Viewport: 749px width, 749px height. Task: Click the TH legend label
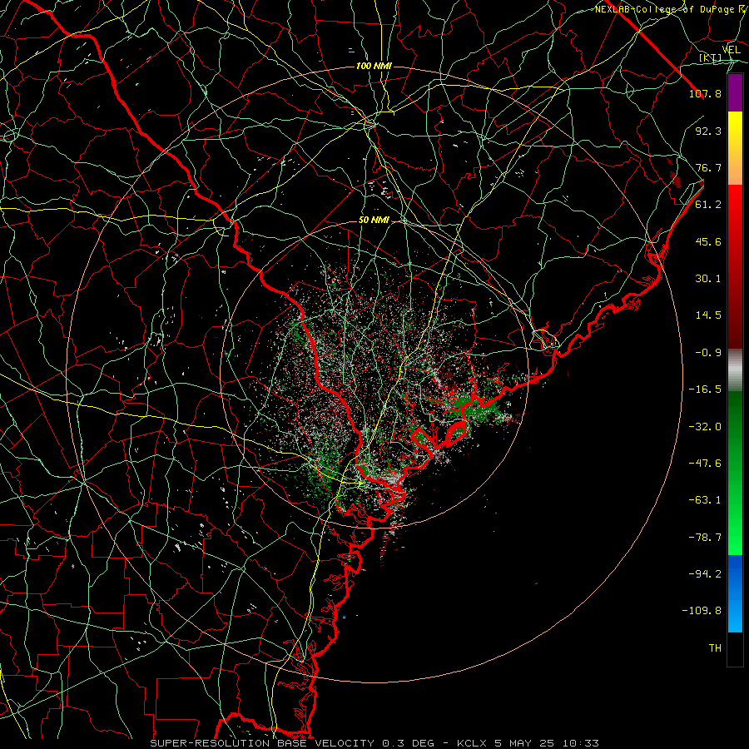click(x=715, y=648)
